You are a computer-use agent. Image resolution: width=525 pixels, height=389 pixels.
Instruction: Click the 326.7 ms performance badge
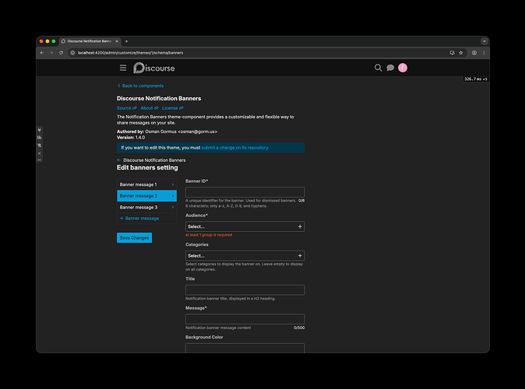[475, 79]
